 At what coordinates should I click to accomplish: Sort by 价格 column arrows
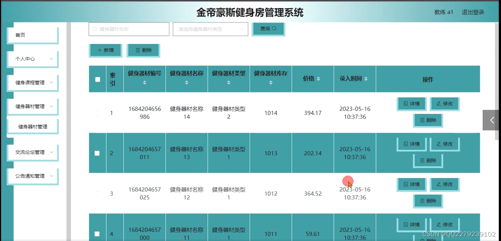318,79
